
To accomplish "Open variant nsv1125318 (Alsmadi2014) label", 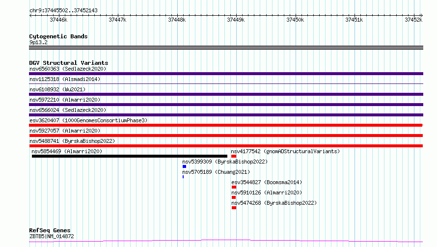I will 65,79.
